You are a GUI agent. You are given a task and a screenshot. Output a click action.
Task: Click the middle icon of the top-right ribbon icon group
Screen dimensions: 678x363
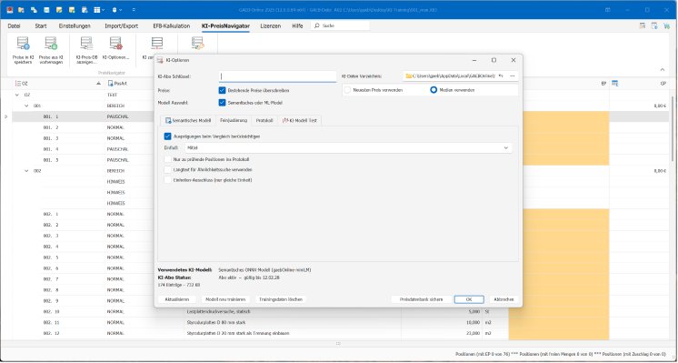[x=654, y=26]
